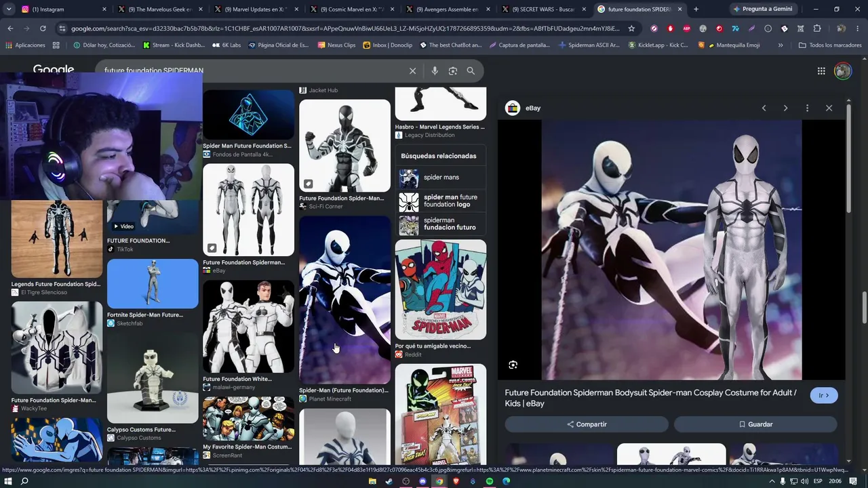Clear the Google search box text
The image size is (868, 488).
coord(412,71)
